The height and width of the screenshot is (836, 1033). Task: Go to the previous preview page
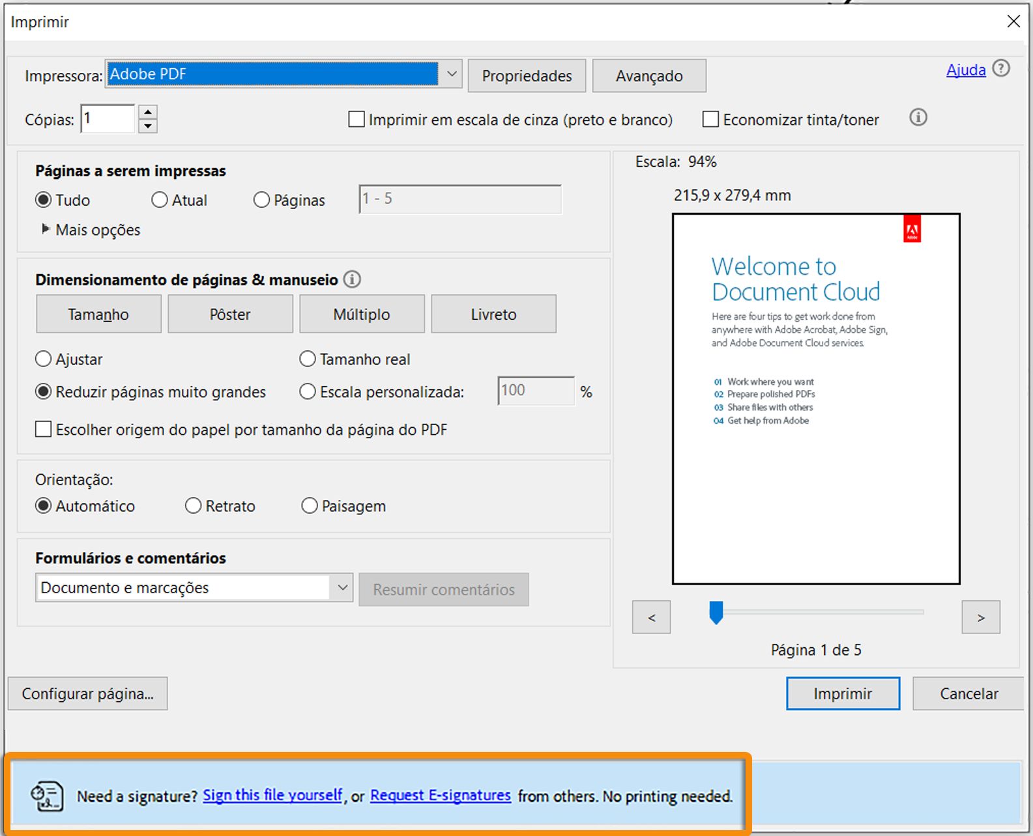[651, 617]
